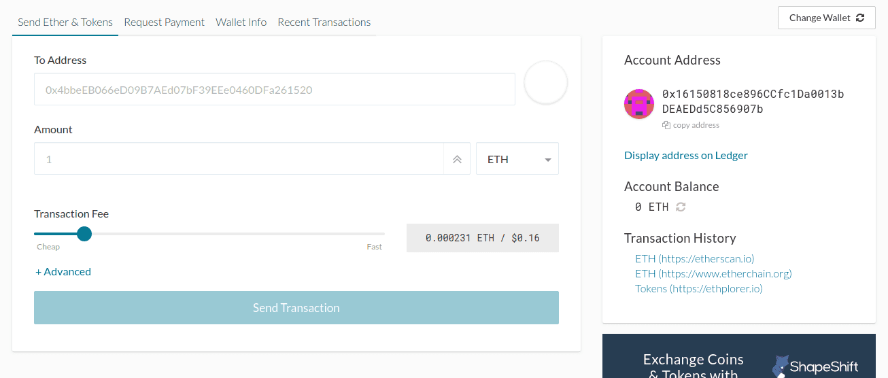Click the account identicon avatar

click(x=639, y=104)
